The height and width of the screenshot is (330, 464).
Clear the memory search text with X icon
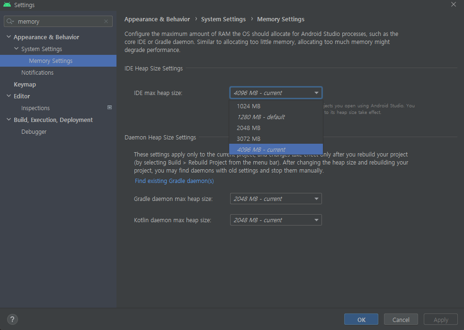(106, 21)
